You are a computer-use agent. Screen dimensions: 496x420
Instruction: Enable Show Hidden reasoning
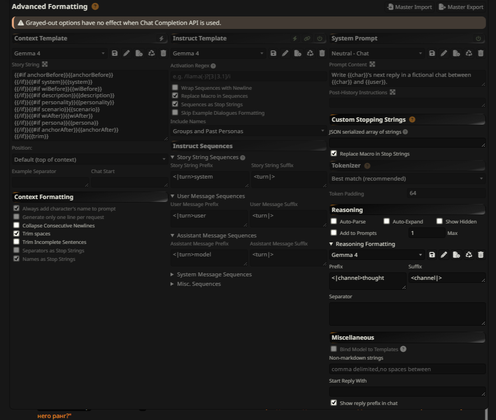(x=440, y=221)
